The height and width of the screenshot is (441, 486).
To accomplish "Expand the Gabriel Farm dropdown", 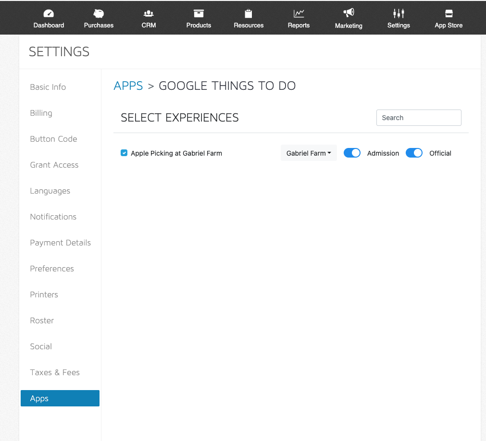I will tap(309, 153).
